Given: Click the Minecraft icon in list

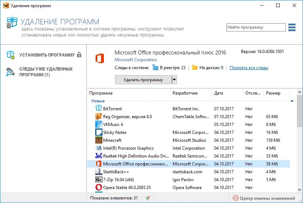Looking at the screenshot, I should [98, 140].
